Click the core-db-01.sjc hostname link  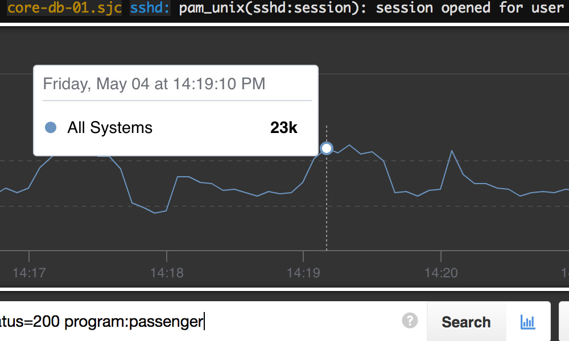[x=64, y=8]
